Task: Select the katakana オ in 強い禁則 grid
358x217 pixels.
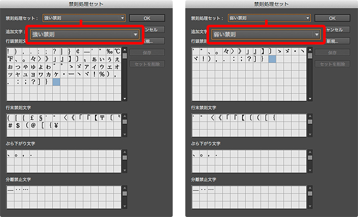Action: (117, 67)
